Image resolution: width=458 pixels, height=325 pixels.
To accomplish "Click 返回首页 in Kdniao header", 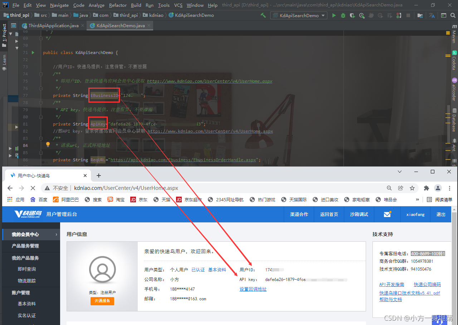I will (x=329, y=214).
